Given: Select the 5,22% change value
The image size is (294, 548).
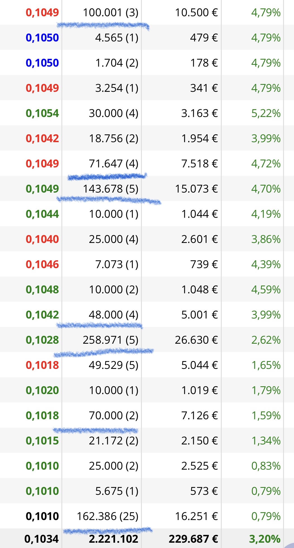Looking at the screenshot, I should pyautogui.click(x=266, y=113).
